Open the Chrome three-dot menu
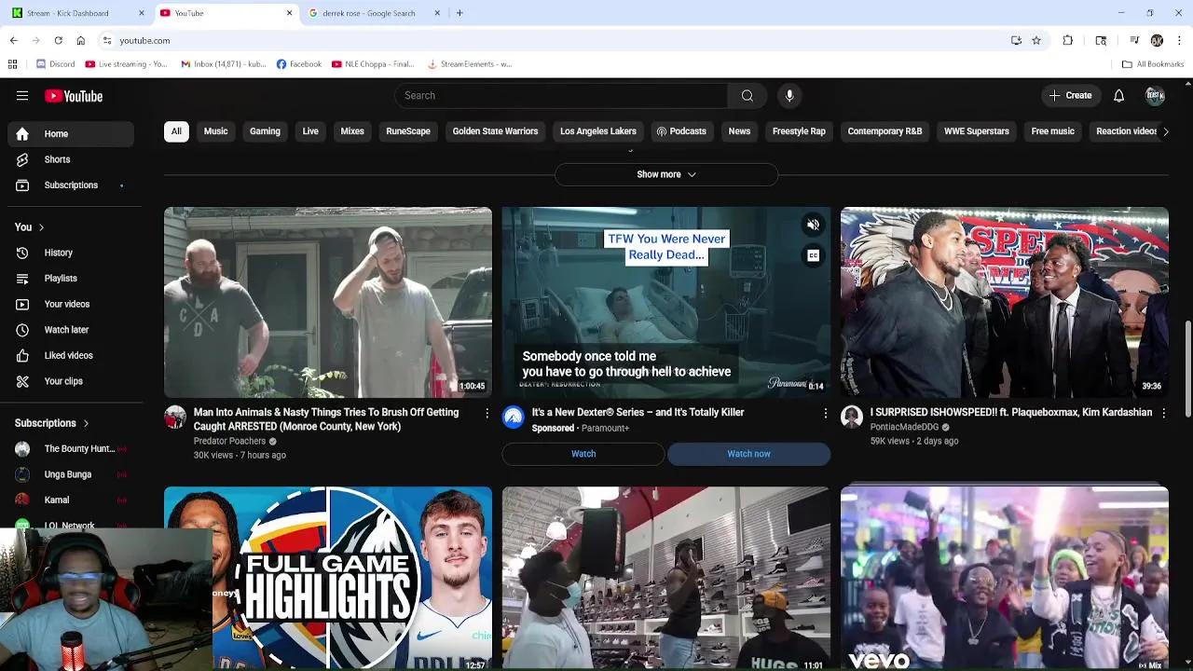1193x671 pixels. pyautogui.click(x=1179, y=40)
